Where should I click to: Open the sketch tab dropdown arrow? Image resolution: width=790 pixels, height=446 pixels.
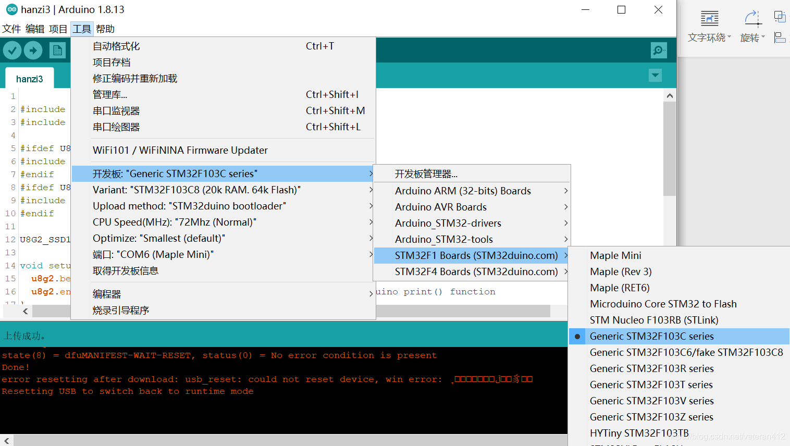pyautogui.click(x=655, y=76)
